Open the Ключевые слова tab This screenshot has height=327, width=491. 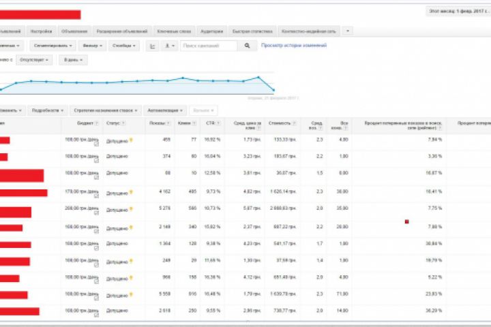pos(174,31)
